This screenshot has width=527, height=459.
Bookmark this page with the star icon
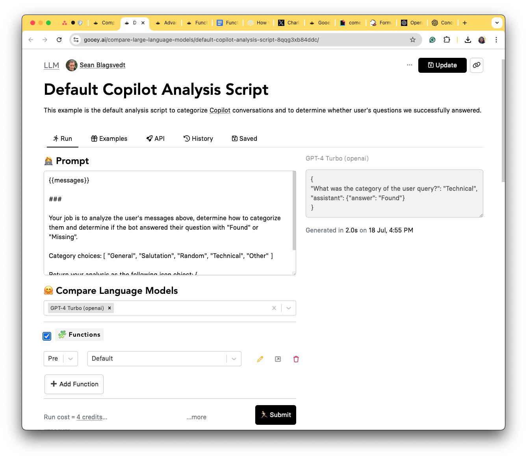pyautogui.click(x=412, y=40)
